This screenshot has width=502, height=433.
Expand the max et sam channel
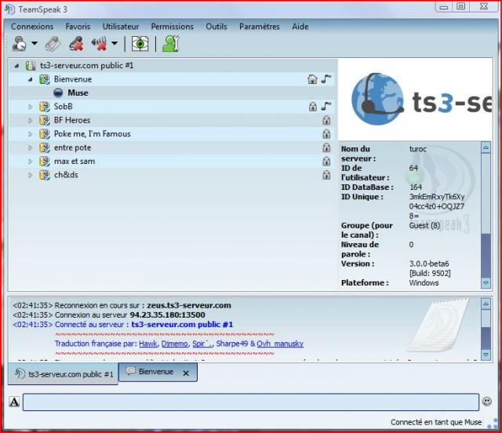pos(31,162)
